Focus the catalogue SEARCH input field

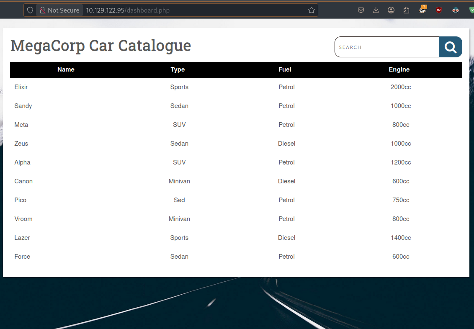click(x=386, y=47)
